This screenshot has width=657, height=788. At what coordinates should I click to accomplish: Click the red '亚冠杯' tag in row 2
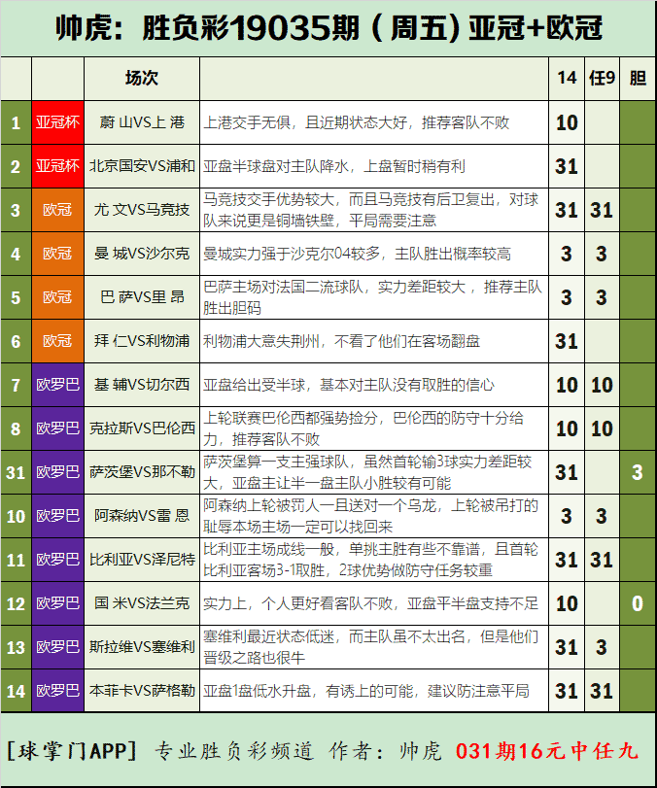click(57, 166)
